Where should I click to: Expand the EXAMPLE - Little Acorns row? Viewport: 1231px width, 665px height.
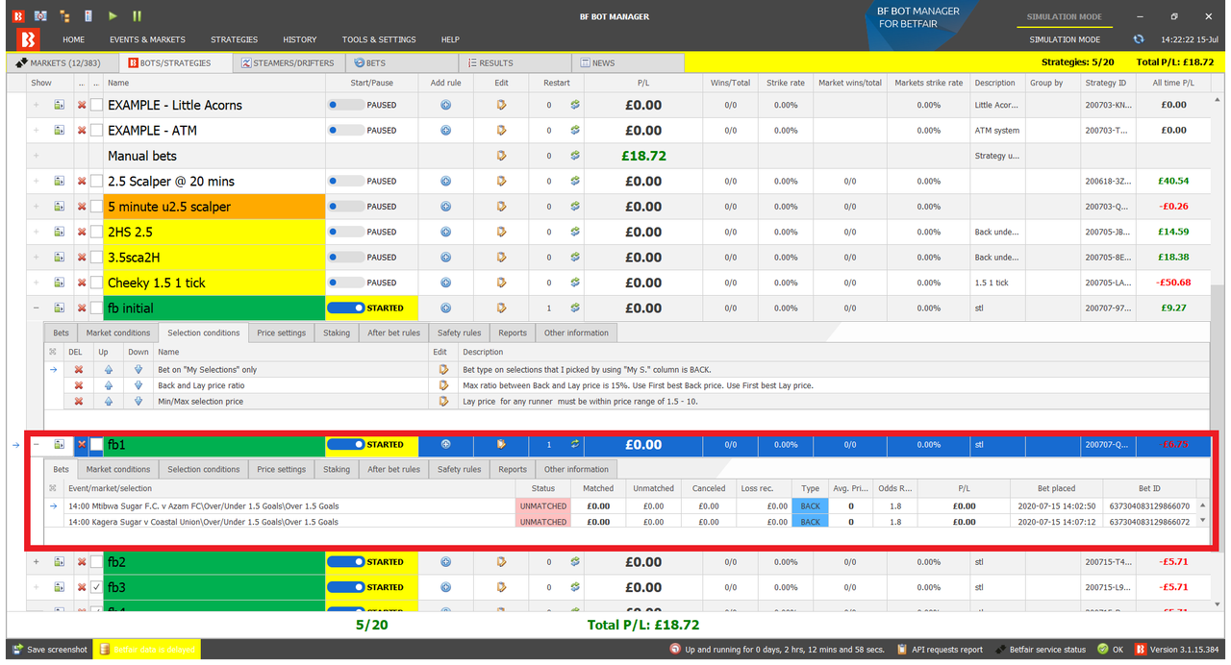click(37, 105)
